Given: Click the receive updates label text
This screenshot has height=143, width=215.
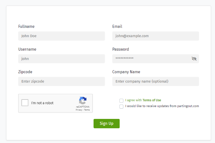Looking at the screenshot, I should click(162, 106).
